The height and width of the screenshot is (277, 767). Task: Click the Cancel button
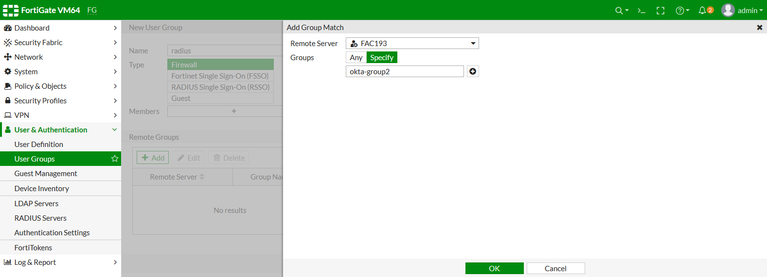[x=555, y=268]
